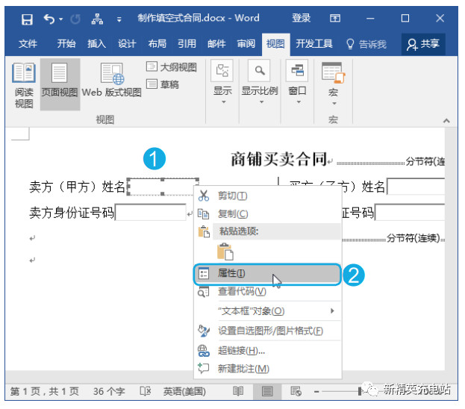Open Customize Quick Access Toolbar dropdown
This screenshot has width=465, height=409.
pyautogui.click(x=119, y=20)
